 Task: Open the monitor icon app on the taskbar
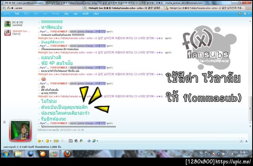click(30, 154)
